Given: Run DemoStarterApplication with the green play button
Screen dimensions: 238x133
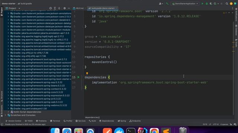Looking at the screenshot, I should (202, 4).
